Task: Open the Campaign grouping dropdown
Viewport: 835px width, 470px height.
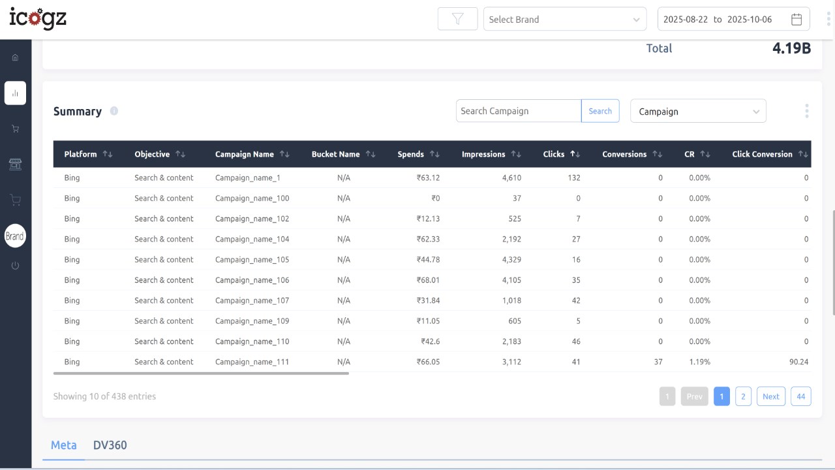Action: coord(698,111)
